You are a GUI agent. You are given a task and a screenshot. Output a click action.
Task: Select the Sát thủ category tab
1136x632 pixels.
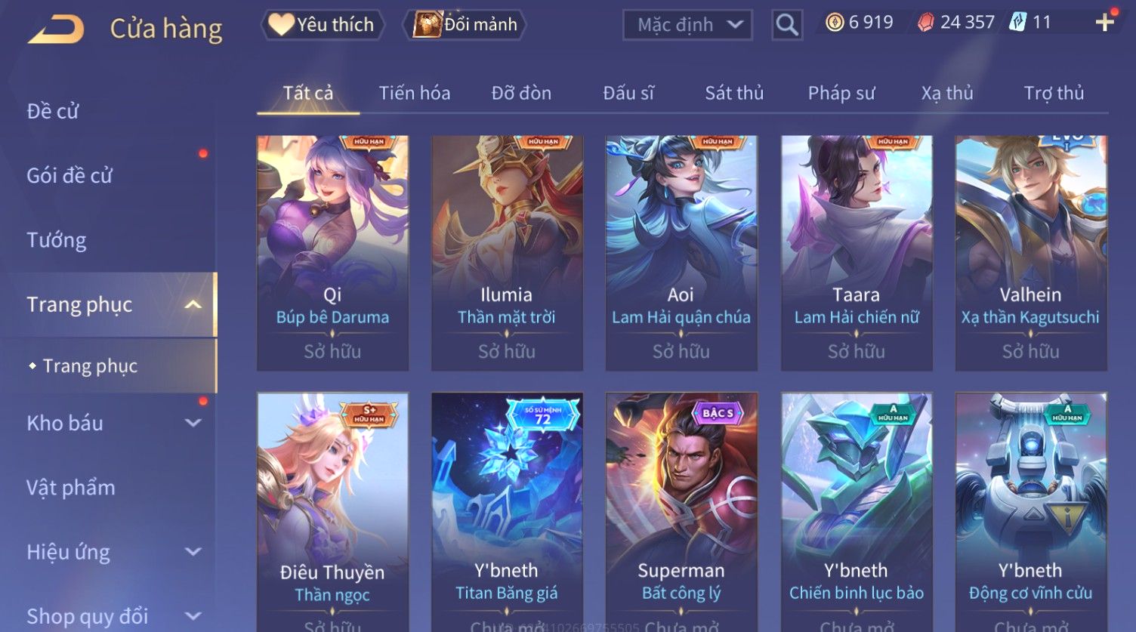(x=734, y=93)
